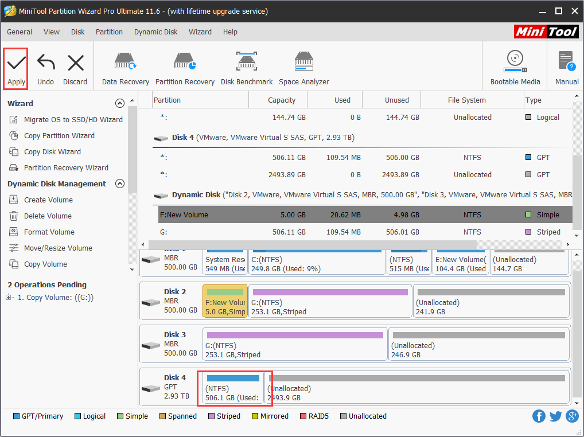Click the Apply checkmark button
The width and height of the screenshot is (584, 437).
(x=17, y=69)
